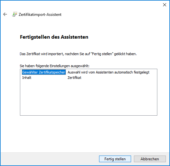Screen dimensions: 170x166
Task: Click the Fertig stellen button
Action: pyautogui.click(x=115, y=159)
